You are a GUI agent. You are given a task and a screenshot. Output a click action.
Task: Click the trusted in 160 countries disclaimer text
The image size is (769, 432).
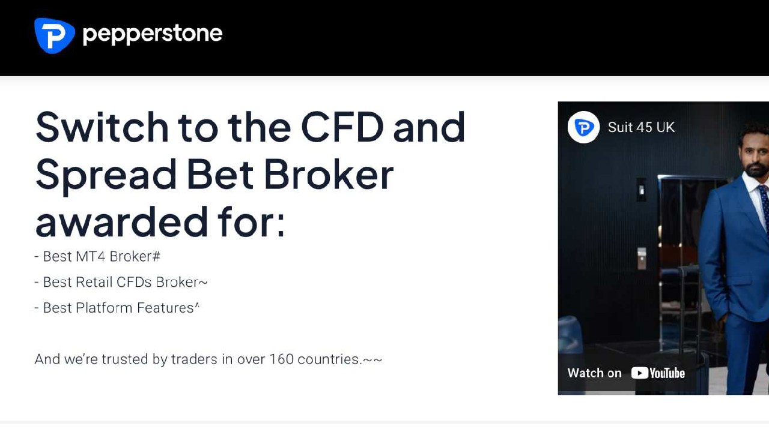[208, 359]
